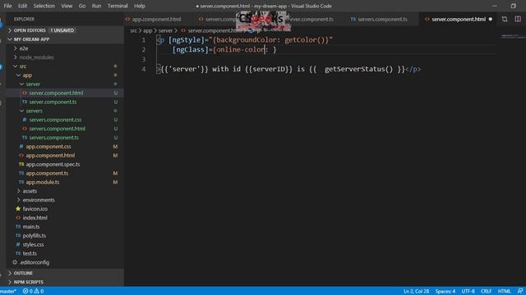Open app.component.html in explorer tree

(x=50, y=155)
